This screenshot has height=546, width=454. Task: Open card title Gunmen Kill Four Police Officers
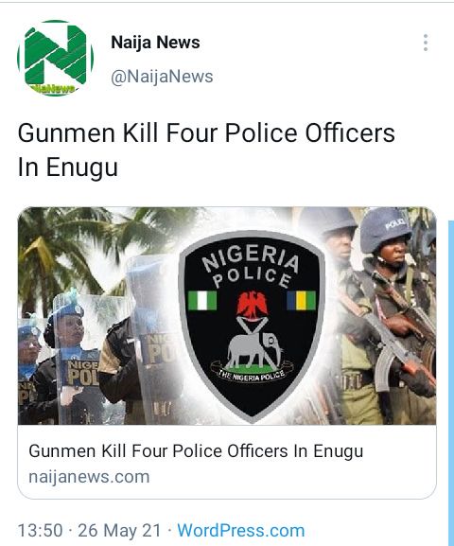coord(196,451)
